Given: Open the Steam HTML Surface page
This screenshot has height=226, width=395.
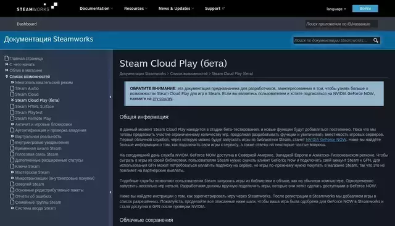Looking at the screenshot, I should 35,106.
